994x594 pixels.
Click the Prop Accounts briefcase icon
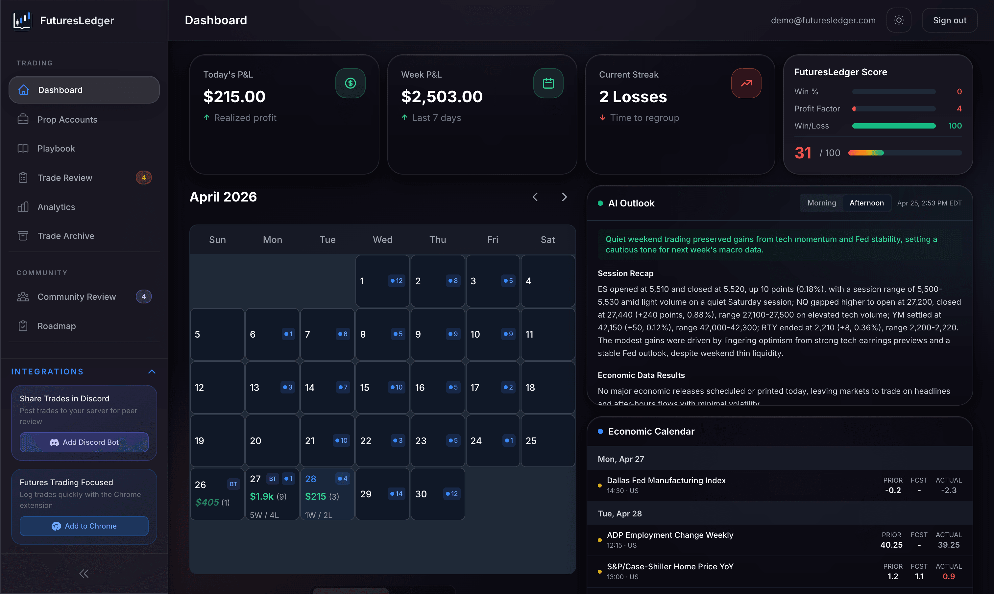23,119
